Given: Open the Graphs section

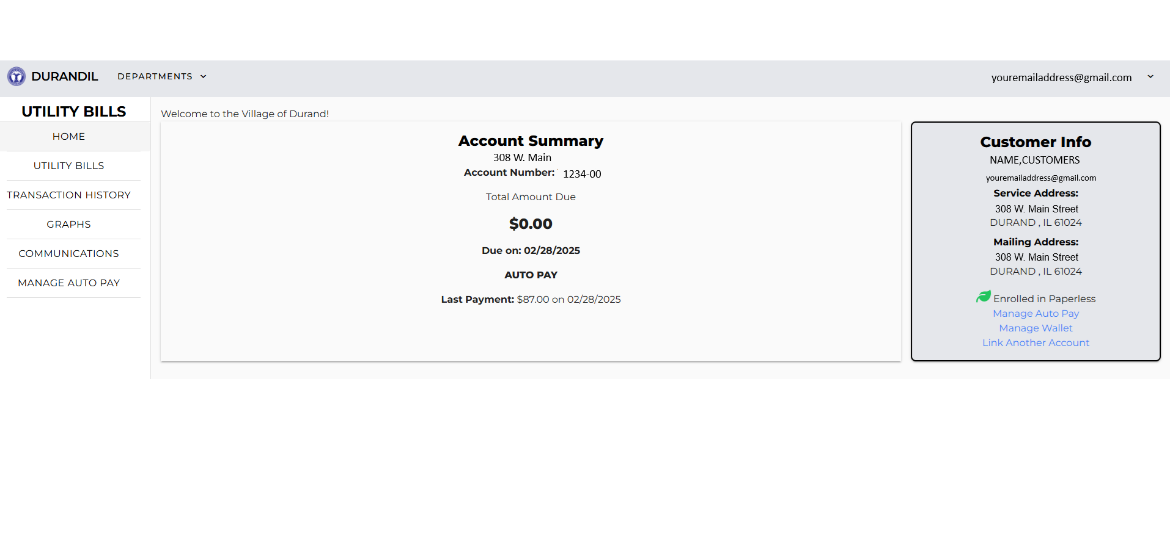Looking at the screenshot, I should click(68, 225).
